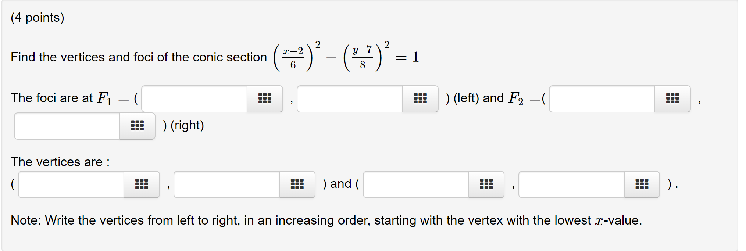This screenshot has height=251, width=746.
Task: Click the conic section equation
Action: 346,55
